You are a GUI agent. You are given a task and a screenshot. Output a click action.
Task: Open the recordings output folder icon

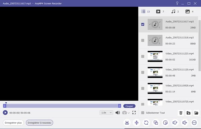tap(196, 113)
